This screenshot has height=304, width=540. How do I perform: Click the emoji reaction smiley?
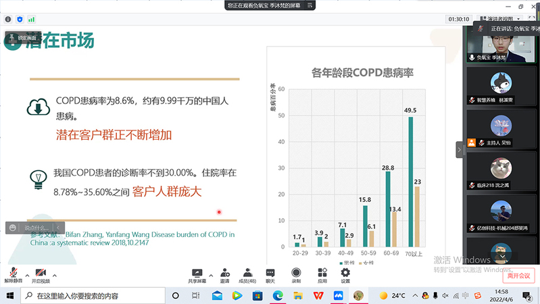(x=13, y=228)
